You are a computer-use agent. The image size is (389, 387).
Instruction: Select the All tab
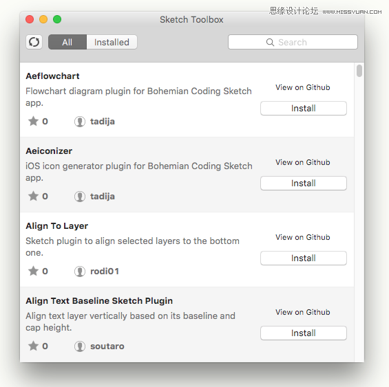[67, 42]
